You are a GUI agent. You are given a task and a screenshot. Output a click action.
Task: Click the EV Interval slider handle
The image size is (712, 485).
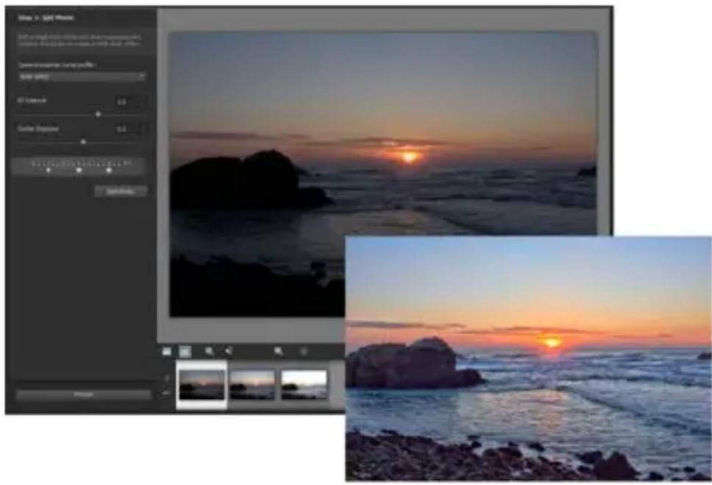(99, 115)
